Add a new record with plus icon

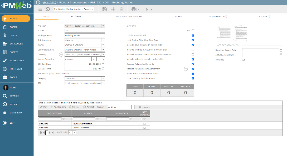tap(113, 9)
